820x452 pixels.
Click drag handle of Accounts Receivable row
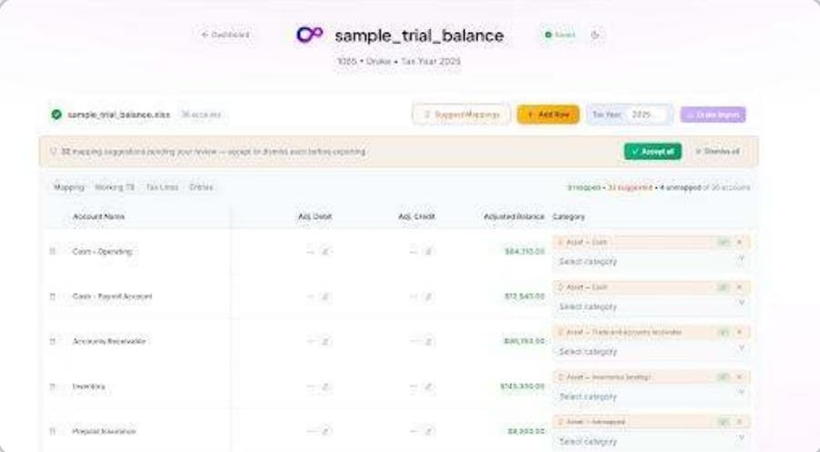pyautogui.click(x=52, y=341)
